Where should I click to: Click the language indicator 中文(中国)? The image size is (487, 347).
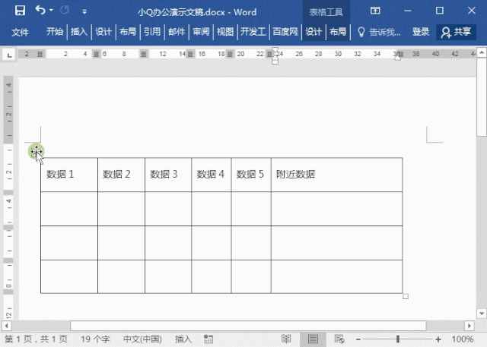click(x=142, y=339)
